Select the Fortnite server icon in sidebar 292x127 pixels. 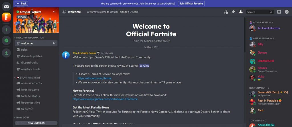7,17
